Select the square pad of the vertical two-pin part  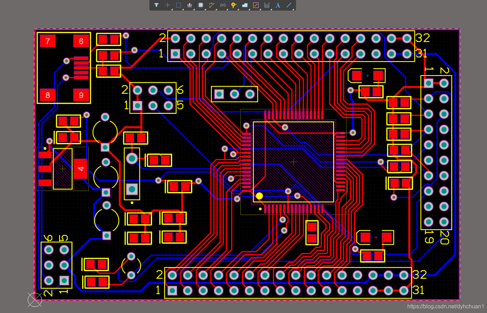pos(132,189)
